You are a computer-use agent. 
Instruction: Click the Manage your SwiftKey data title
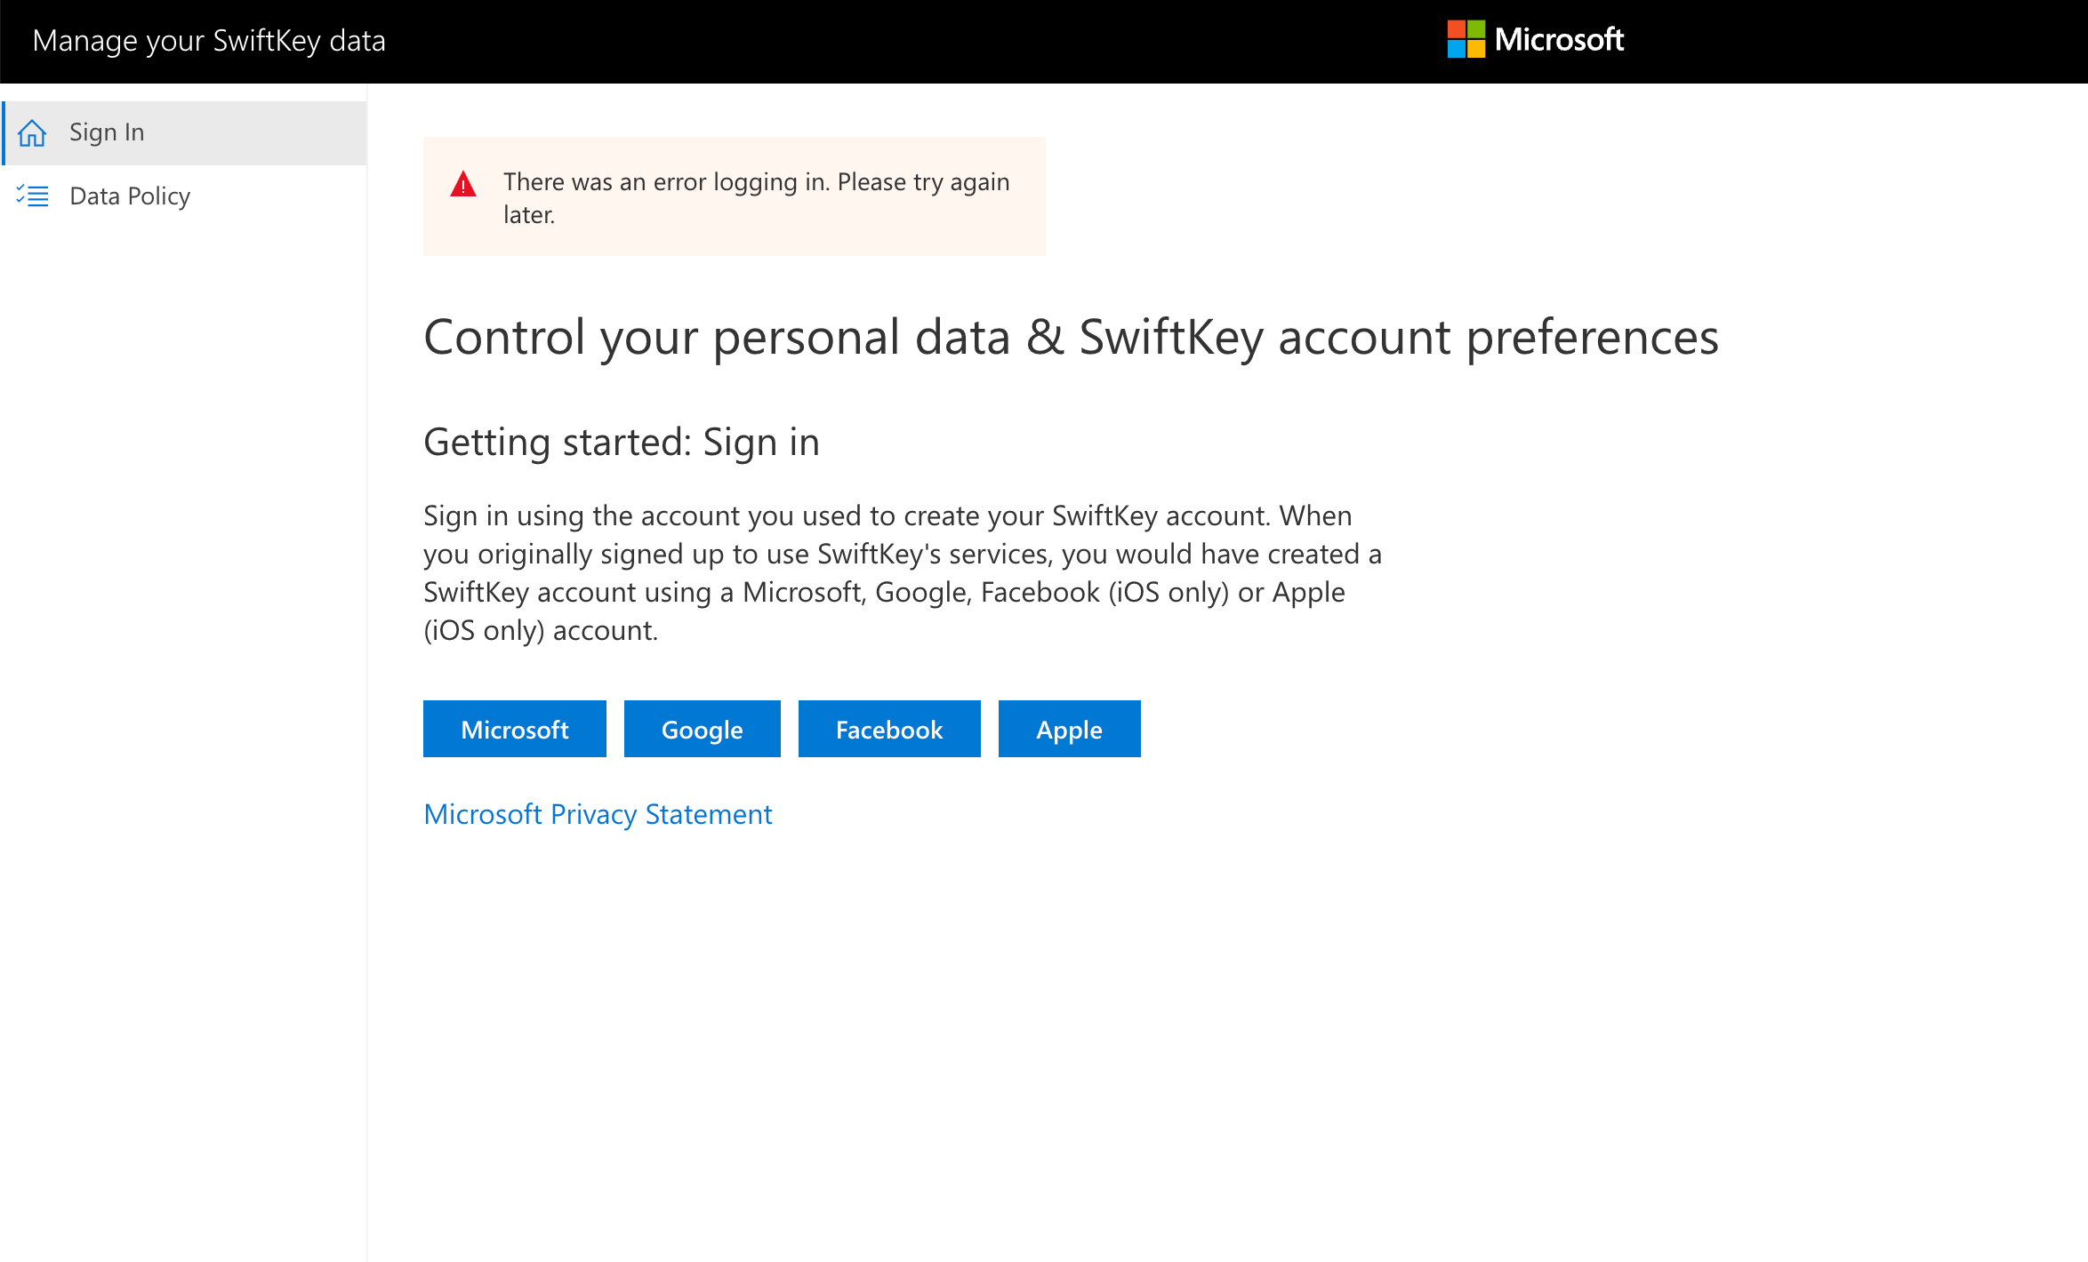pos(209,41)
